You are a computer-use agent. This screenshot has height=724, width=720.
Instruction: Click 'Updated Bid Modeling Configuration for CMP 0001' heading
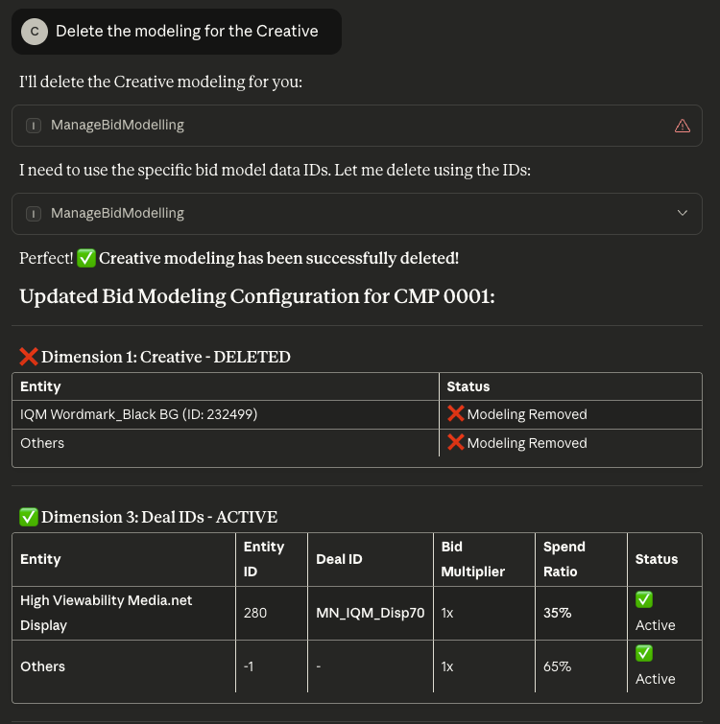tap(257, 296)
